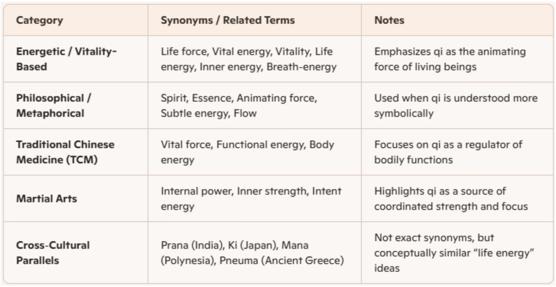Click the note about animating force of living beings
Viewport: 556px width, 287px height.
point(450,59)
